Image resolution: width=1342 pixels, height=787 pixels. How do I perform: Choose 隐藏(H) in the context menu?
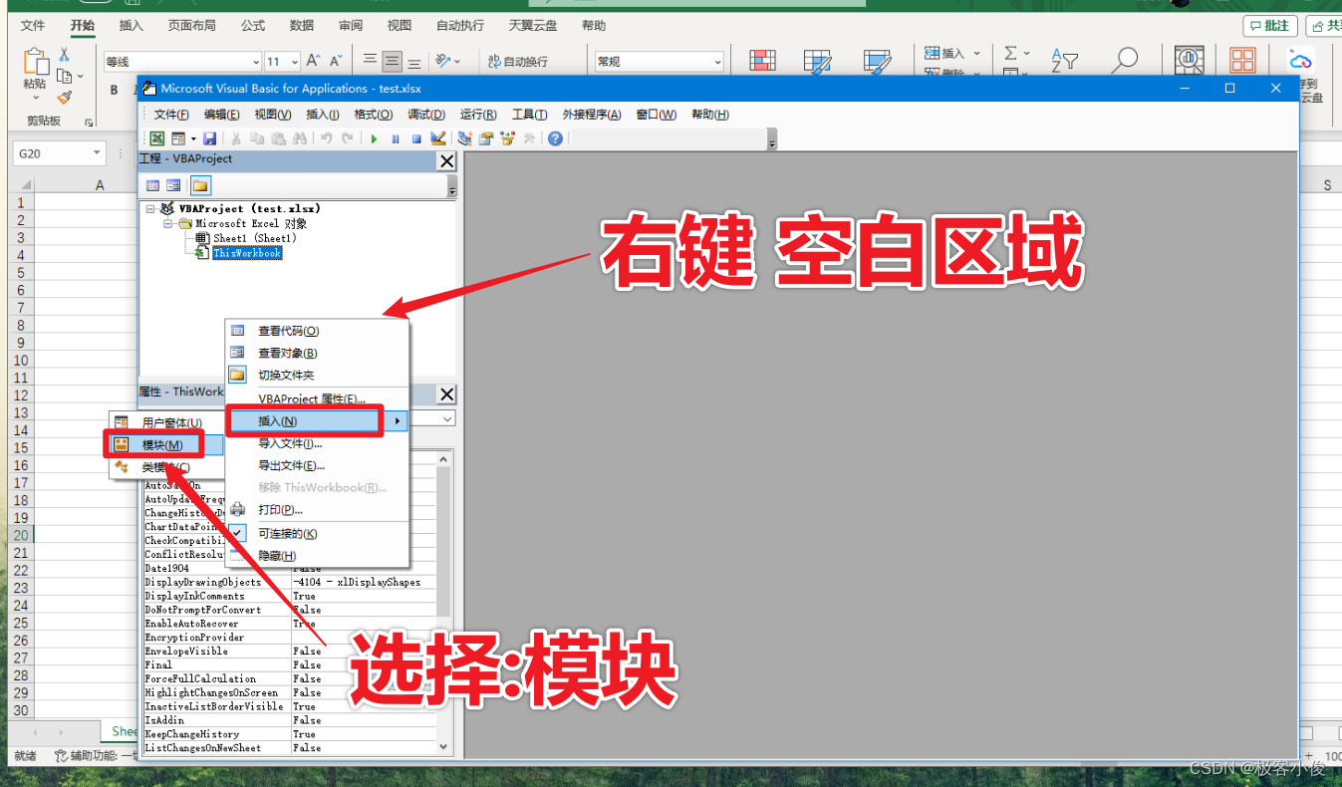[x=317, y=556]
